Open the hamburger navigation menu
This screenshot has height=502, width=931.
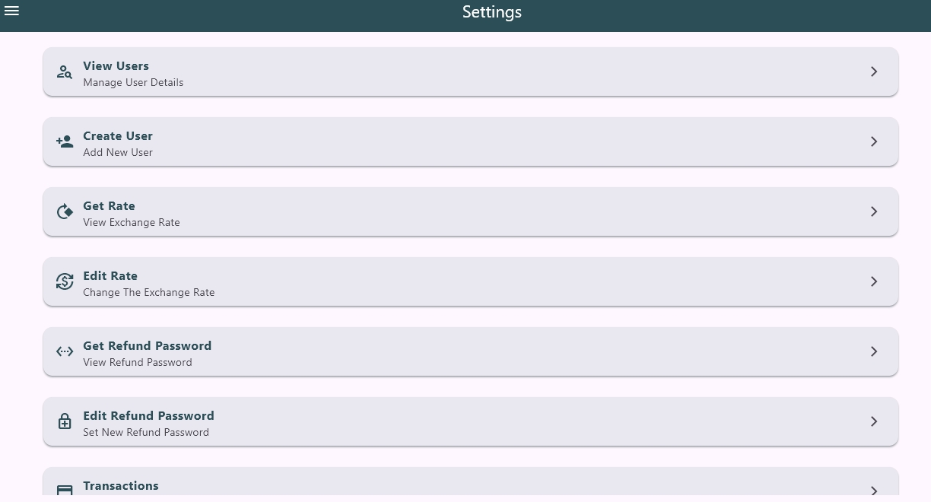click(12, 11)
